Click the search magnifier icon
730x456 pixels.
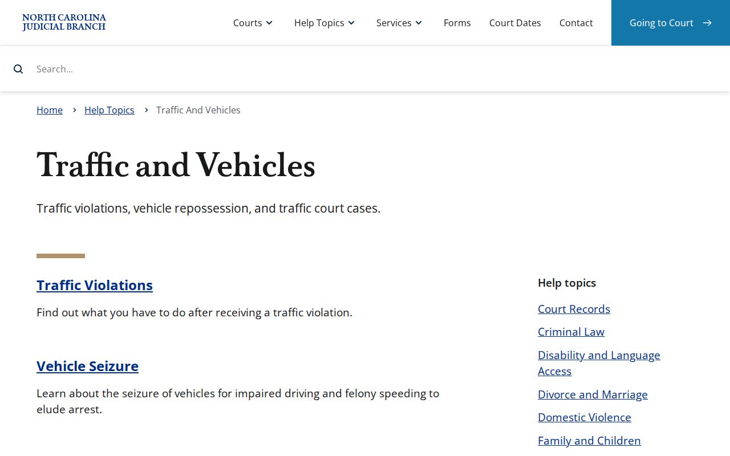tap(18, 69)
